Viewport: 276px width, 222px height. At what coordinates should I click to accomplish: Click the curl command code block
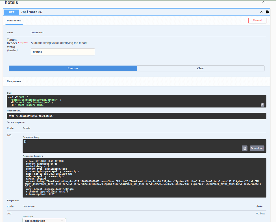136,101
